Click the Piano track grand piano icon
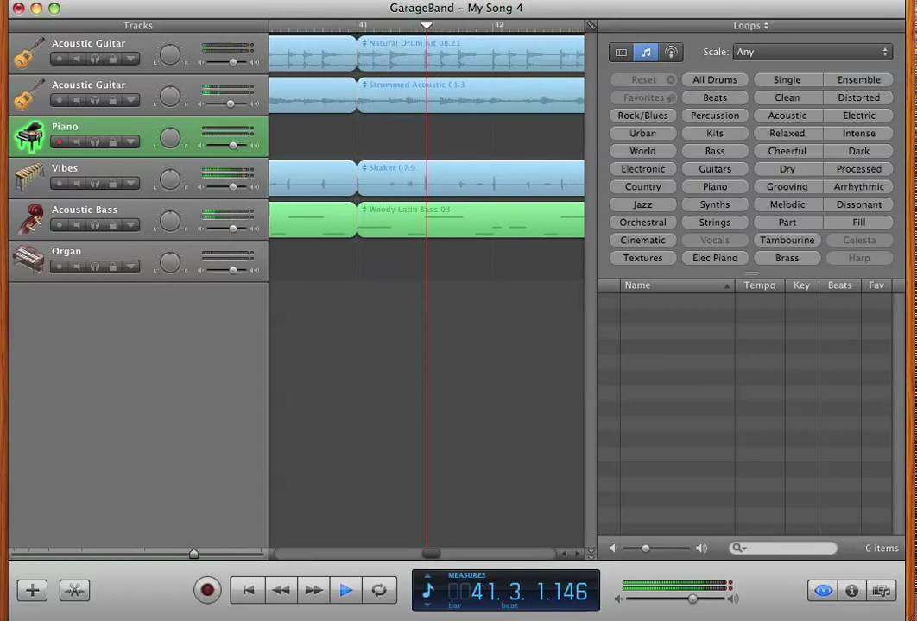This screenshot has height=621, width=917. click(28, 136)
